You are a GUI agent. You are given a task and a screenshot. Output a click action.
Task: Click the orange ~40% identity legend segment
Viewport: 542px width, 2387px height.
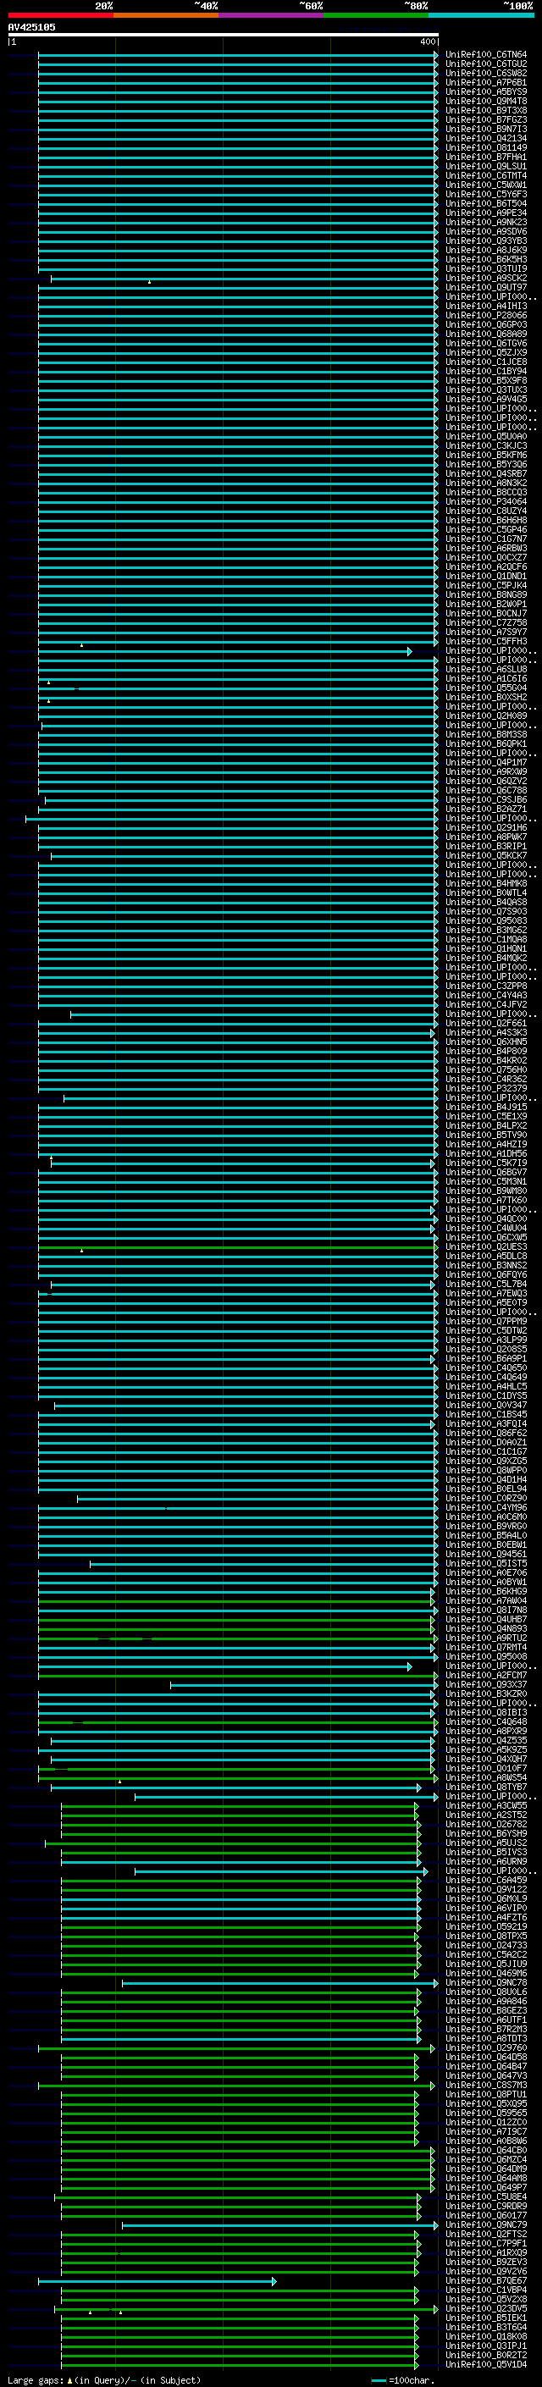pos(166,15)
